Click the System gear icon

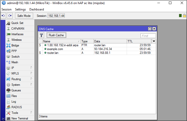point(8,85)
